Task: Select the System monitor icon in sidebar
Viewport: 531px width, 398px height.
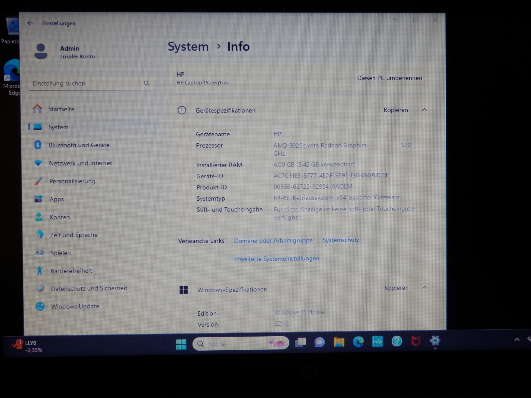Action: (38, 127)
